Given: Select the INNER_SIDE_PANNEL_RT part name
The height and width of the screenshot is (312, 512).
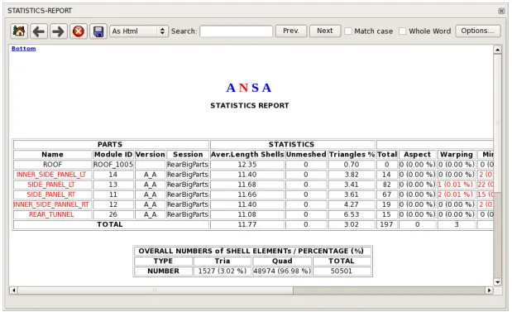Looking at the screenshot, I should (x=51, y=204).
